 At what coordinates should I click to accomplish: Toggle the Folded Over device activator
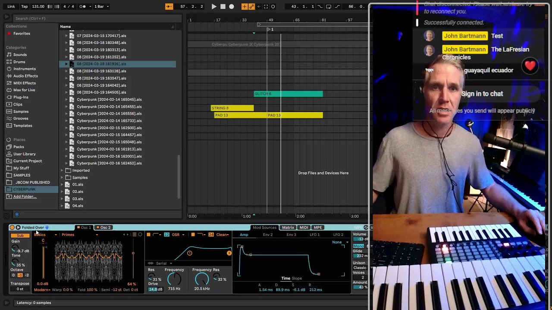click(x=12, y=228)
